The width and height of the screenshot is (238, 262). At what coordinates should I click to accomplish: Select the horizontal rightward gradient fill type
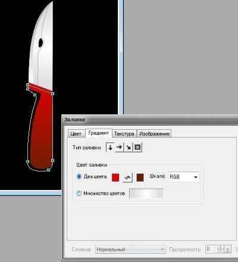pyautogui.click(x=119, y=147)
